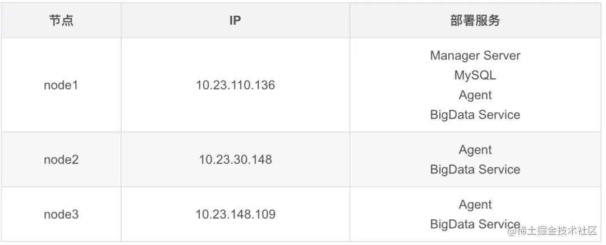The height and width of the screenshot is (245, 606).
Task: Click IP address 10.23.110.136
Action: [x=235, y=85]
